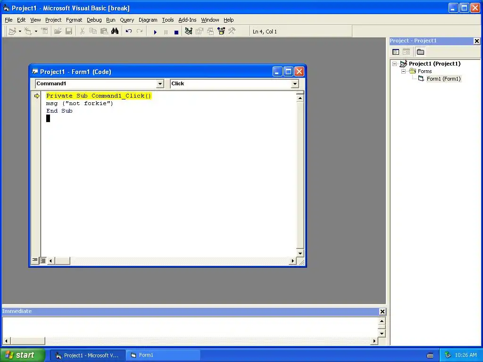Click the End Sub code line

(59, 111)
